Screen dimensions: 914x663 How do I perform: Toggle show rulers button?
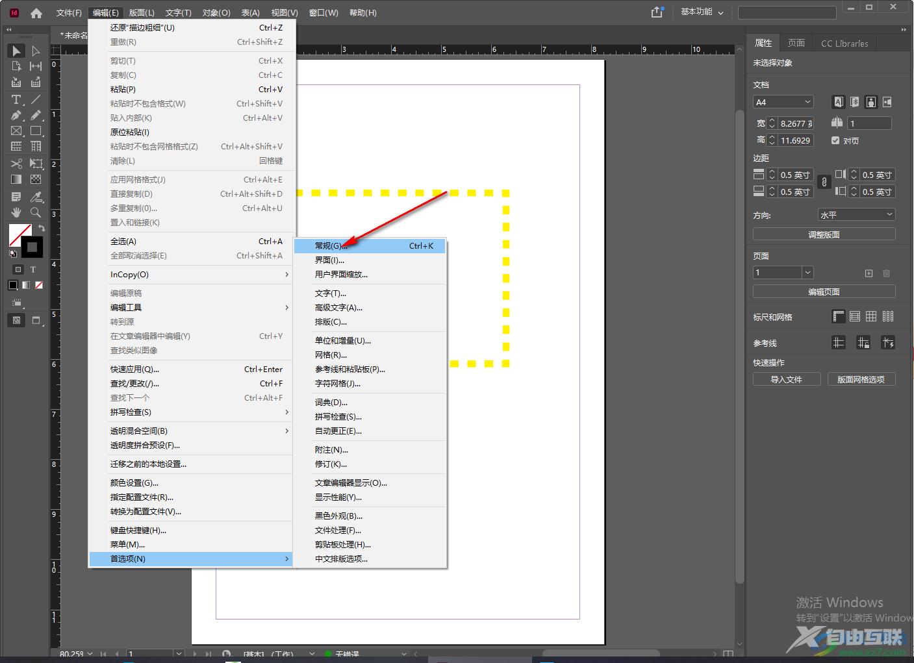point(839,316)
